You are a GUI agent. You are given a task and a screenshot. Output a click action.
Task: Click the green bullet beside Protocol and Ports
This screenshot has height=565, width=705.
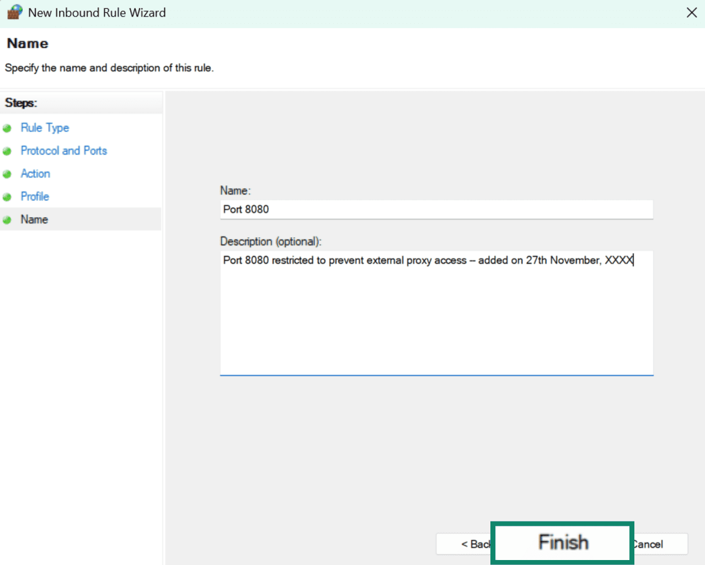[7, 151]
